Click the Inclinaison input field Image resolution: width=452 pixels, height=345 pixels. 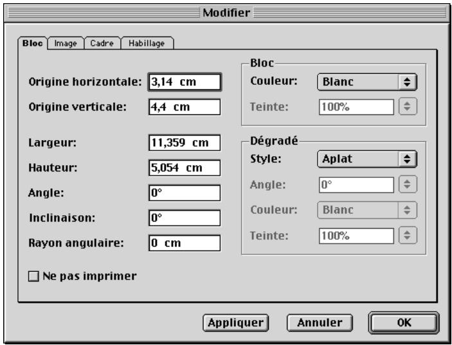pos(185,218)
